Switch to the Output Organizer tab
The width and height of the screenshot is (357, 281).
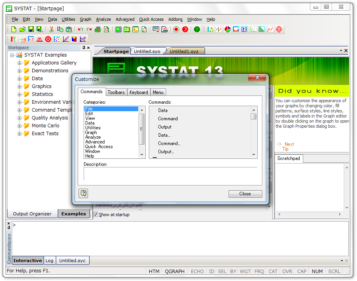32,214
